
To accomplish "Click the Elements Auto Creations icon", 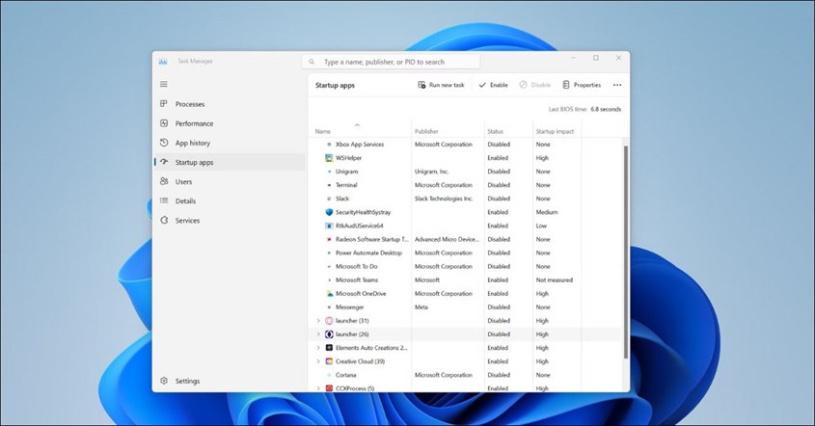I will (329, 348).
